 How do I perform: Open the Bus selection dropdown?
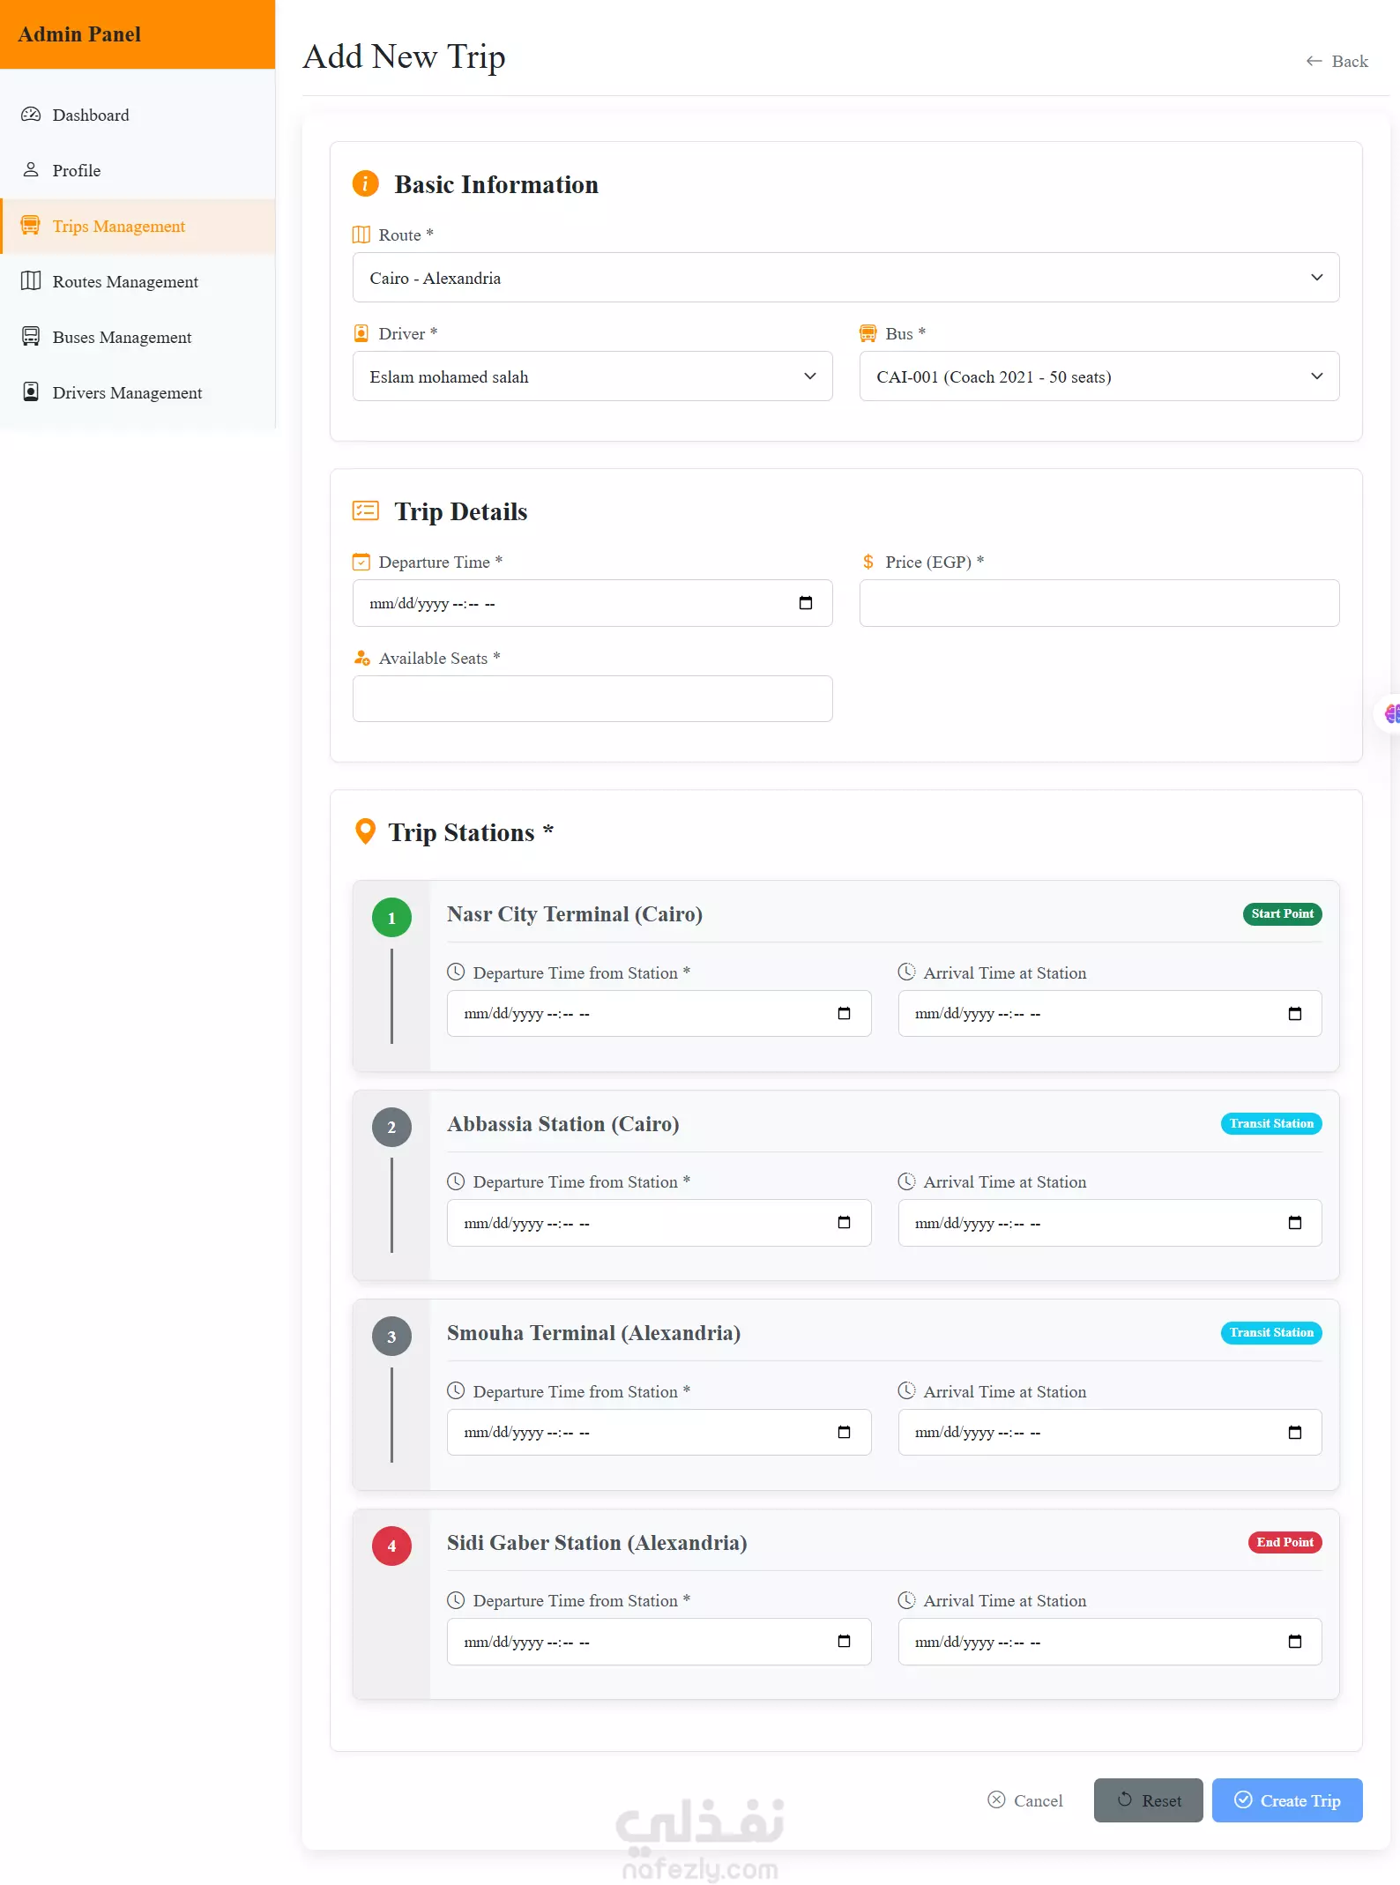[1098, 376]
